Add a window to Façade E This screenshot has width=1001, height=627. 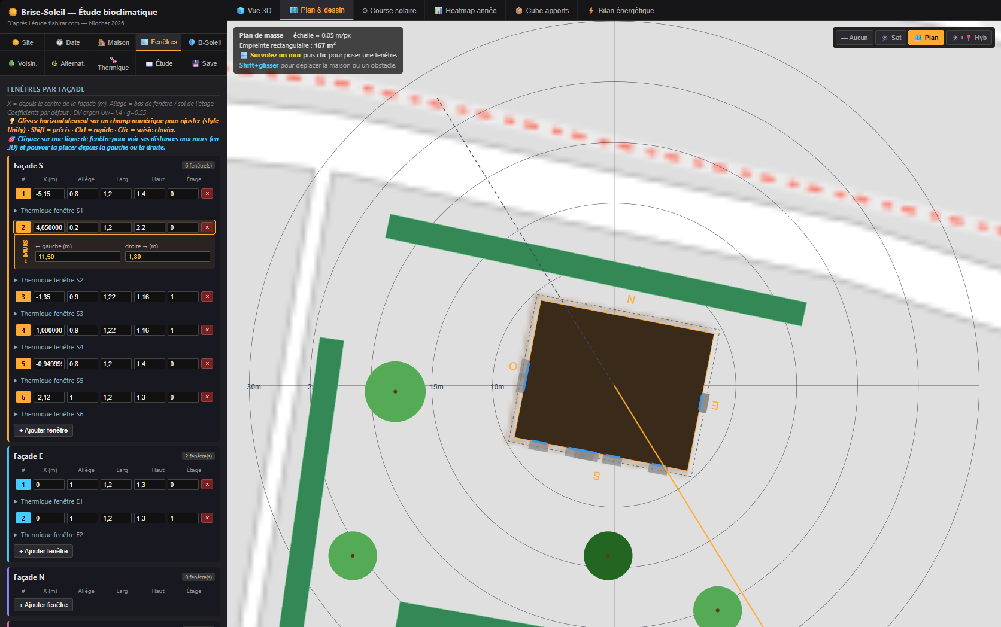[x=44, y=551]
